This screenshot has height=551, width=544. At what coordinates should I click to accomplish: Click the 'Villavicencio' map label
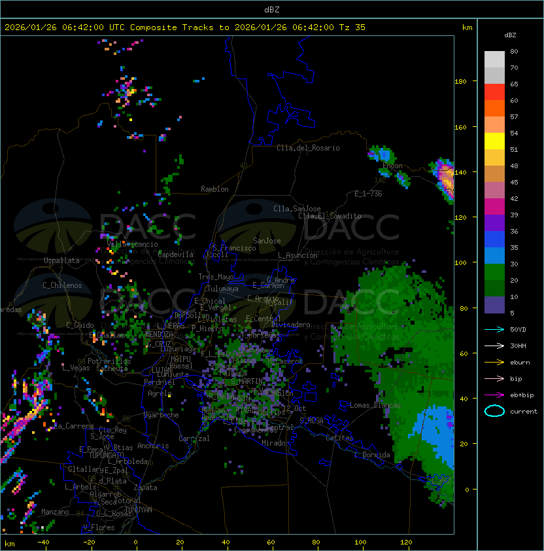coord(132,244)
